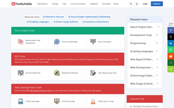Click the HTML Decoder icon
The height and width of the screenshot is (108, 174).
click(21, 101)
